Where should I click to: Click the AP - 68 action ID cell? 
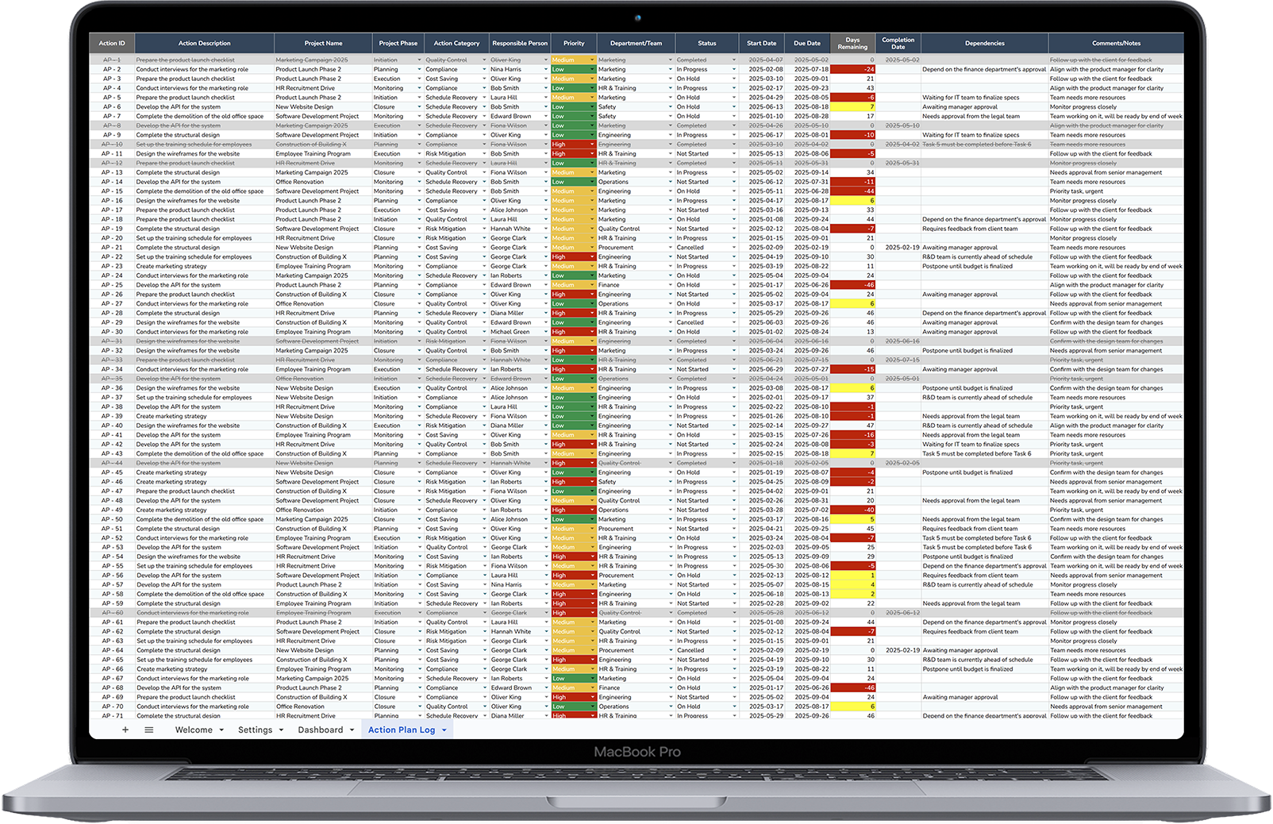click(112, 687)
